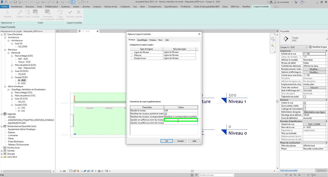Click the ELEC_COUPE Gabarit de vue button
The width and height of the screenshot is (328, 177).
pyautogui.click(x=314, y=124)
